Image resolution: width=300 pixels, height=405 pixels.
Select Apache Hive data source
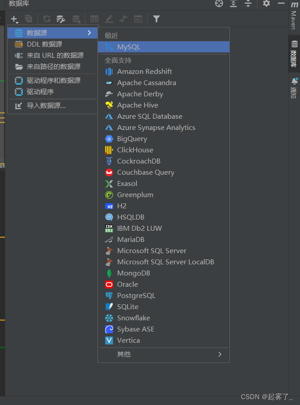[x=164, y=105]
